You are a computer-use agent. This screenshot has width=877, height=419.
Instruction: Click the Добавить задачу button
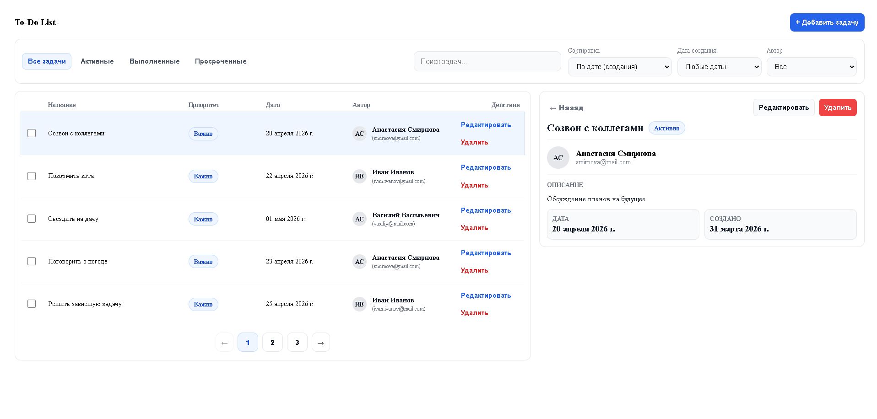pyautogui.click(x=827, y=22)
